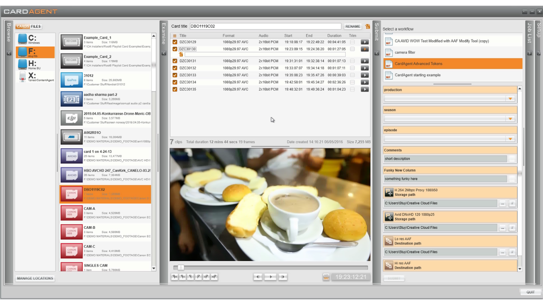Select the C: Windows drive
Image resolution: width=543 pixels, height=305 pixels.
click(36, 40)
